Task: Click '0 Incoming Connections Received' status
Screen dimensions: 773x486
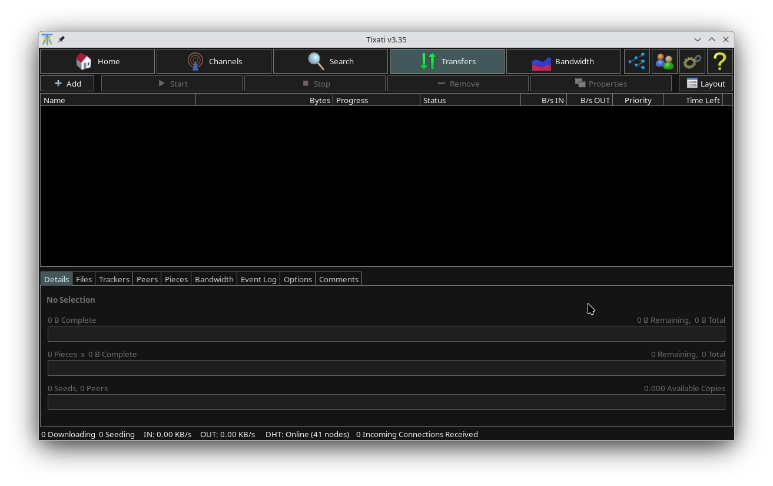Action: click(x=417, y=434)
